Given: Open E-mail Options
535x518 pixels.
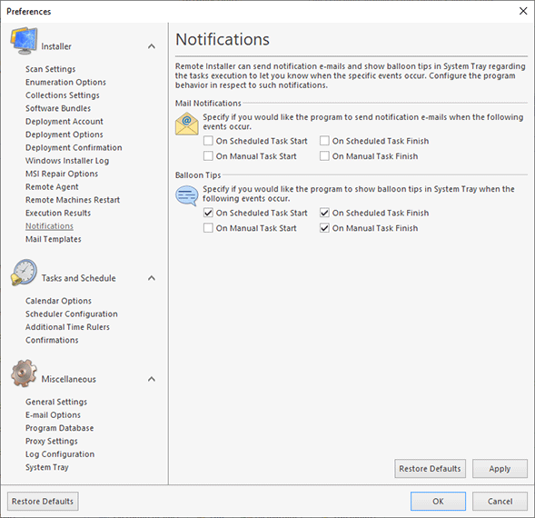Looking at the screenshot, I should (x=53, y=415).
